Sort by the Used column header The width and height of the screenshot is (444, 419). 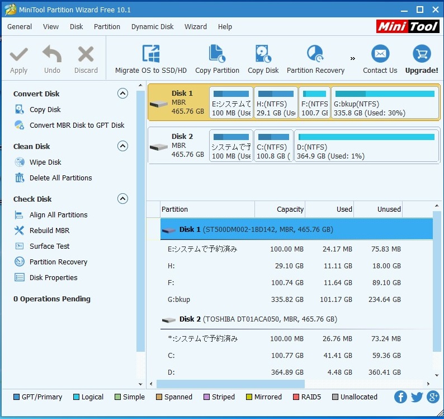(x=329, y=209)
